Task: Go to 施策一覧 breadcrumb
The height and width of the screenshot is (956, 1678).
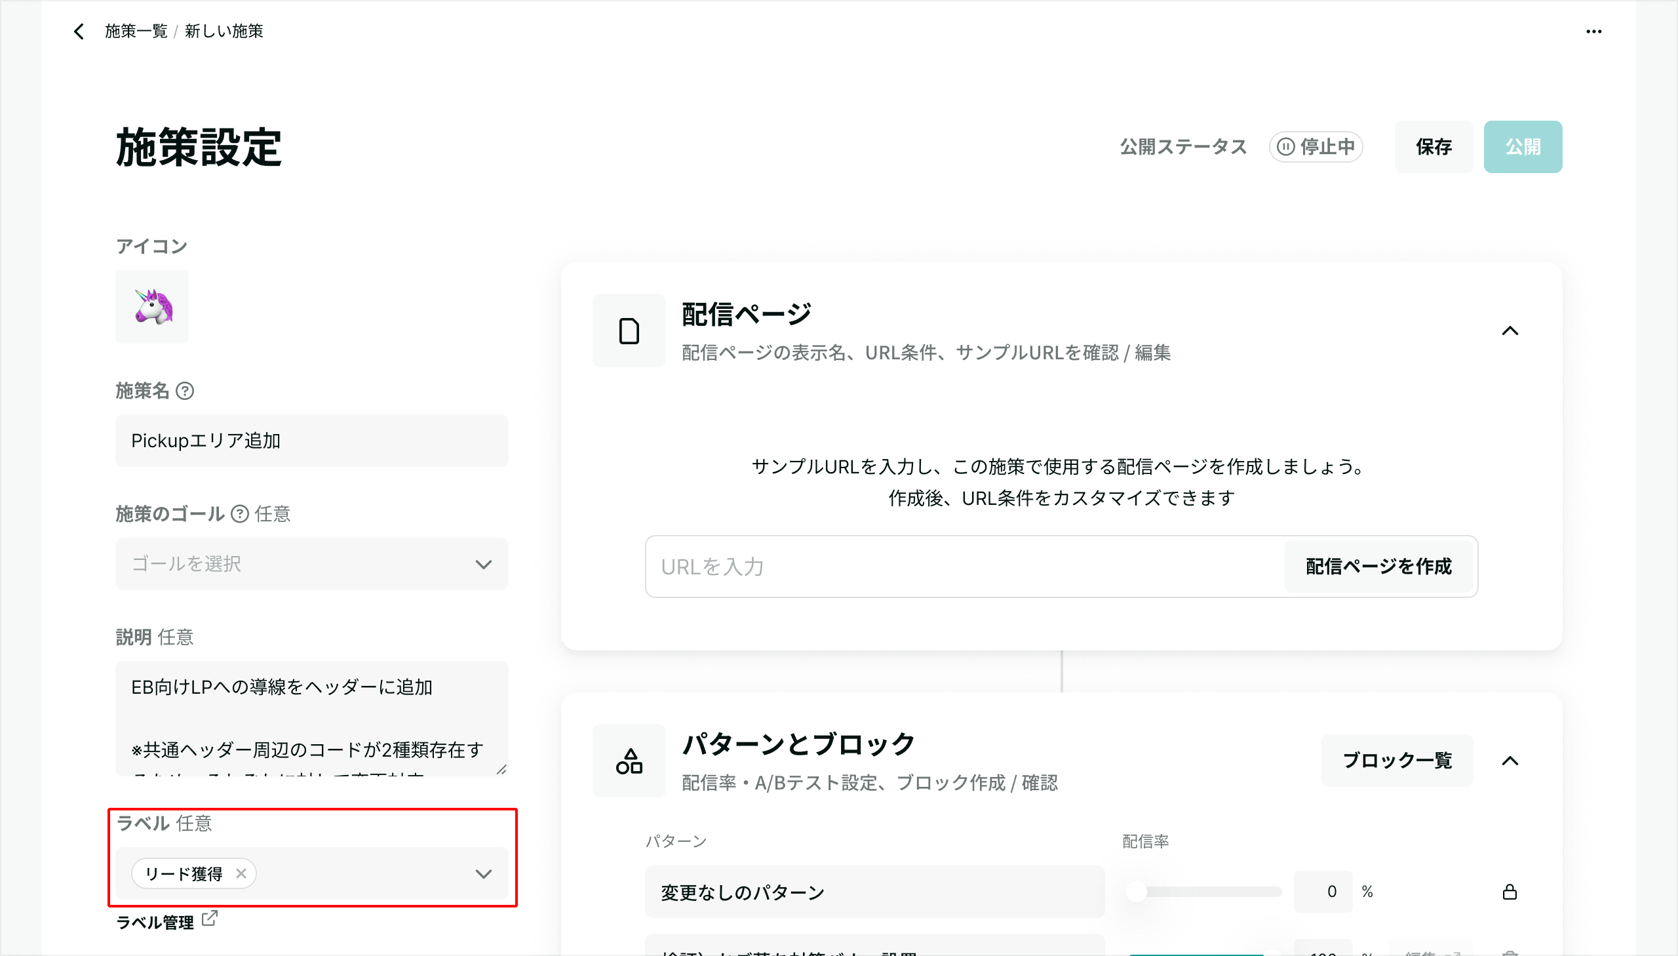Action: [136, 31]
